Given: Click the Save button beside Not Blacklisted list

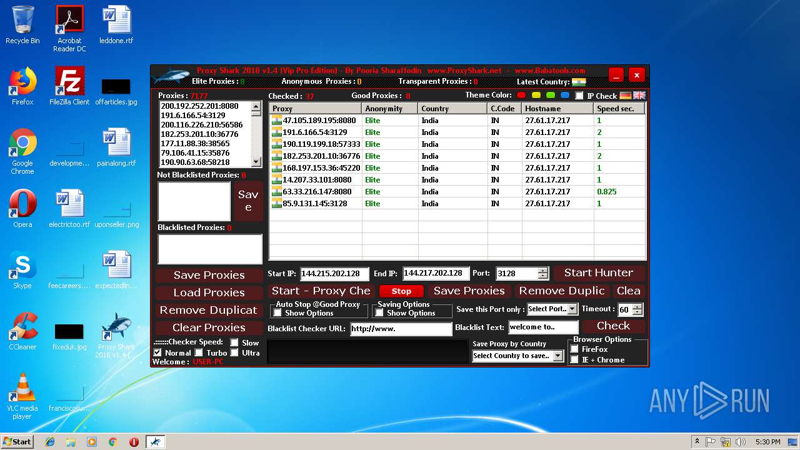Looking at the screenshot, I should [248, 201].
